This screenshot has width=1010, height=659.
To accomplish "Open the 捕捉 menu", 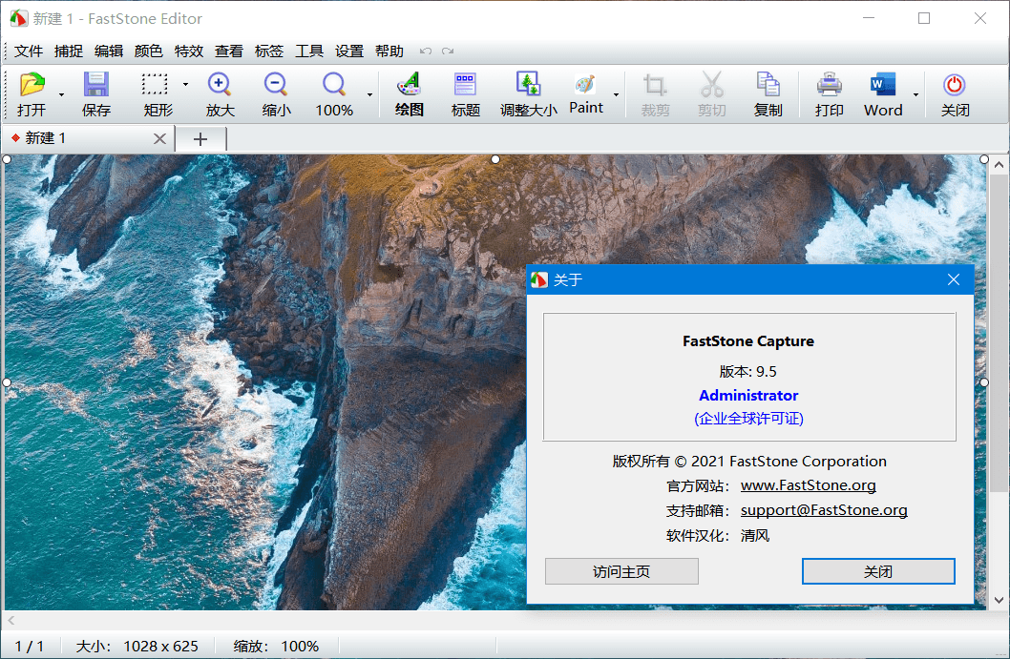I will (69, 51).
